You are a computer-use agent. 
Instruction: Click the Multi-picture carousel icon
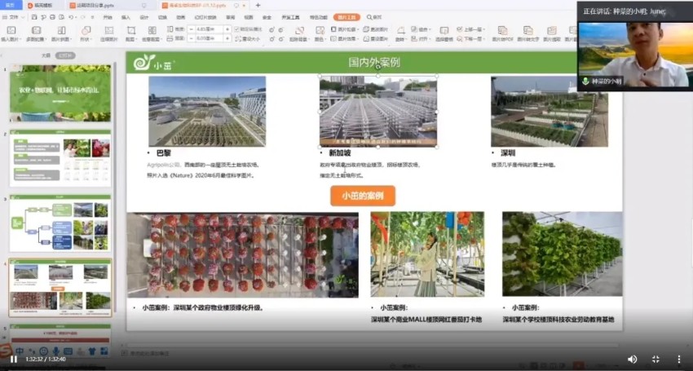click(x=36, y=30)
